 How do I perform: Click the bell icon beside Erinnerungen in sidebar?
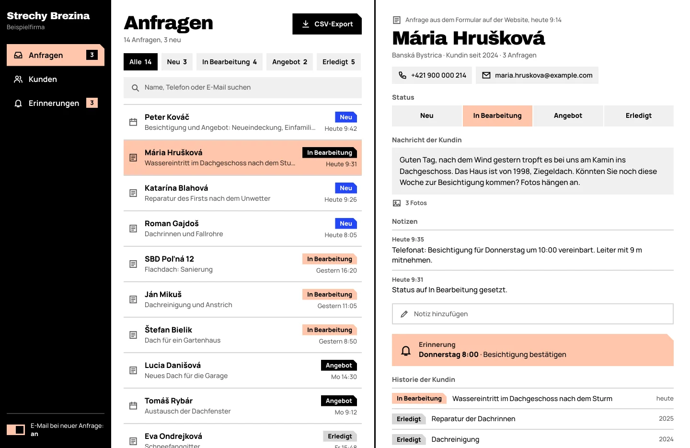tap(18, 103)
